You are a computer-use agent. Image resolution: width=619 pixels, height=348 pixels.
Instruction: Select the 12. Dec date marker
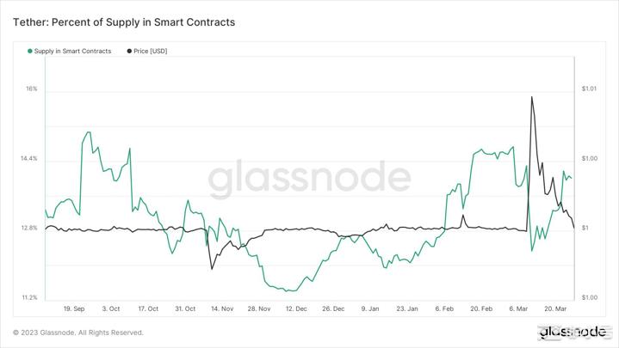296,308
